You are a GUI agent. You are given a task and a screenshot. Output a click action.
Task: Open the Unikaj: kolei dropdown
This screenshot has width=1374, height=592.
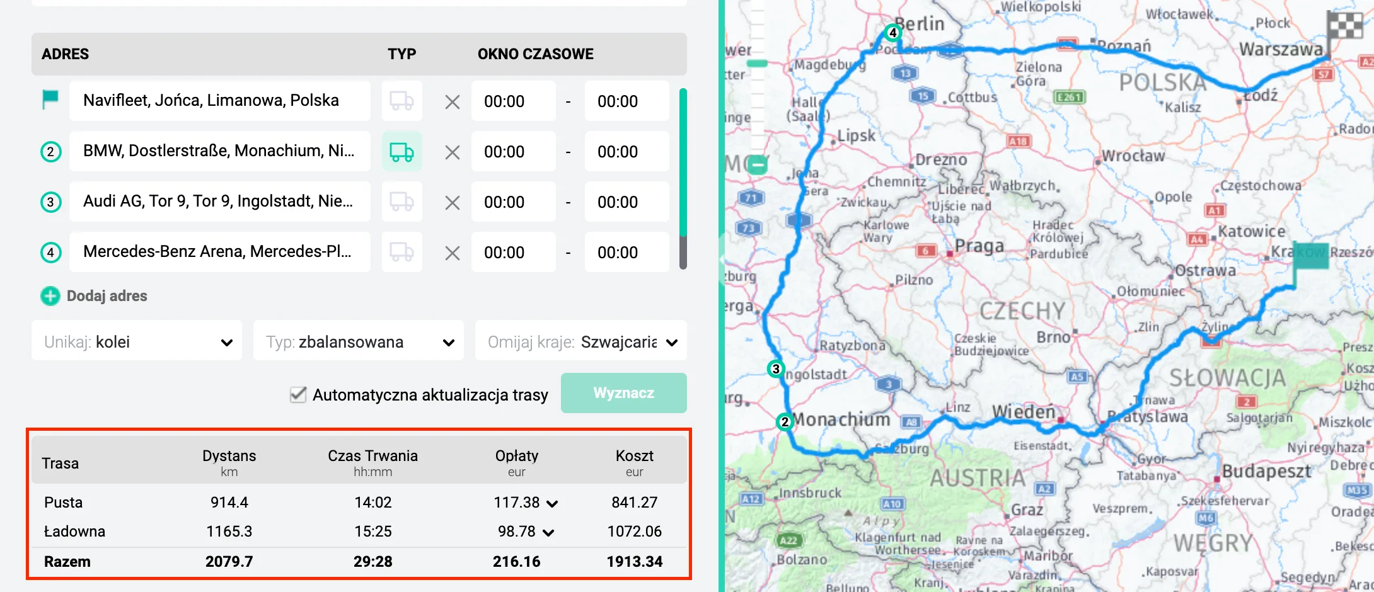click(x=137, y=341)
